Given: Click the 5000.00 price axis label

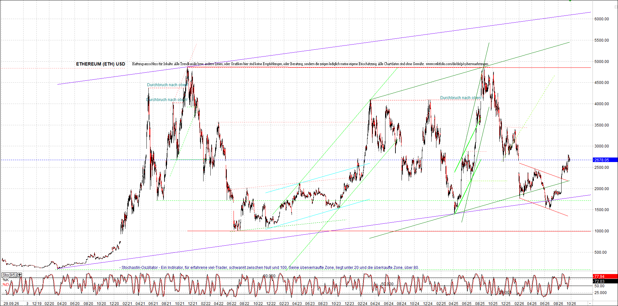Looking at the screenshot, I should coord(602,62).
